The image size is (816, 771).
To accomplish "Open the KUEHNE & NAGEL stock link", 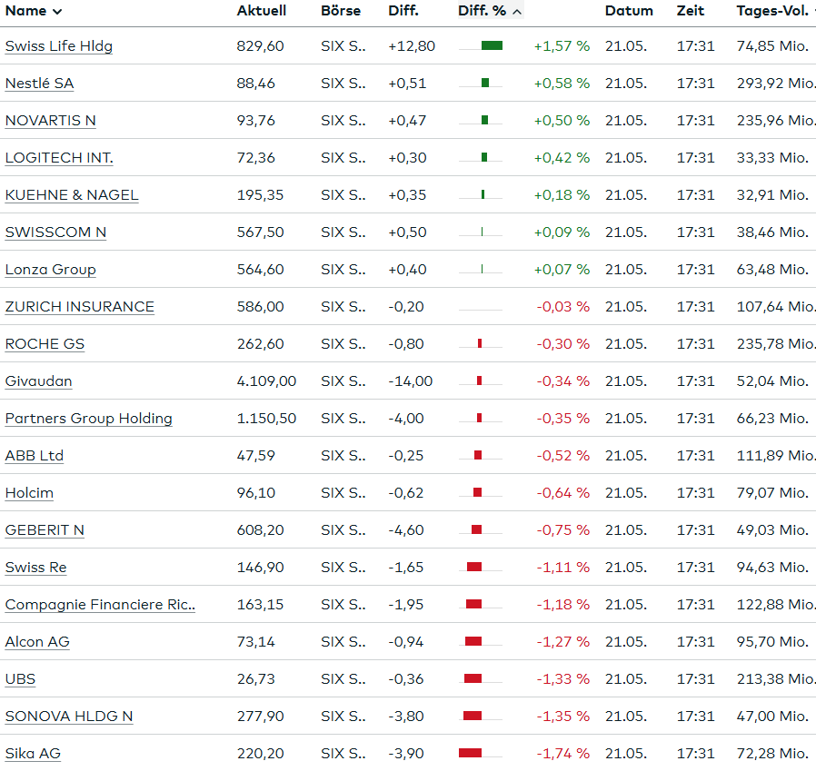I will point(72,195).
